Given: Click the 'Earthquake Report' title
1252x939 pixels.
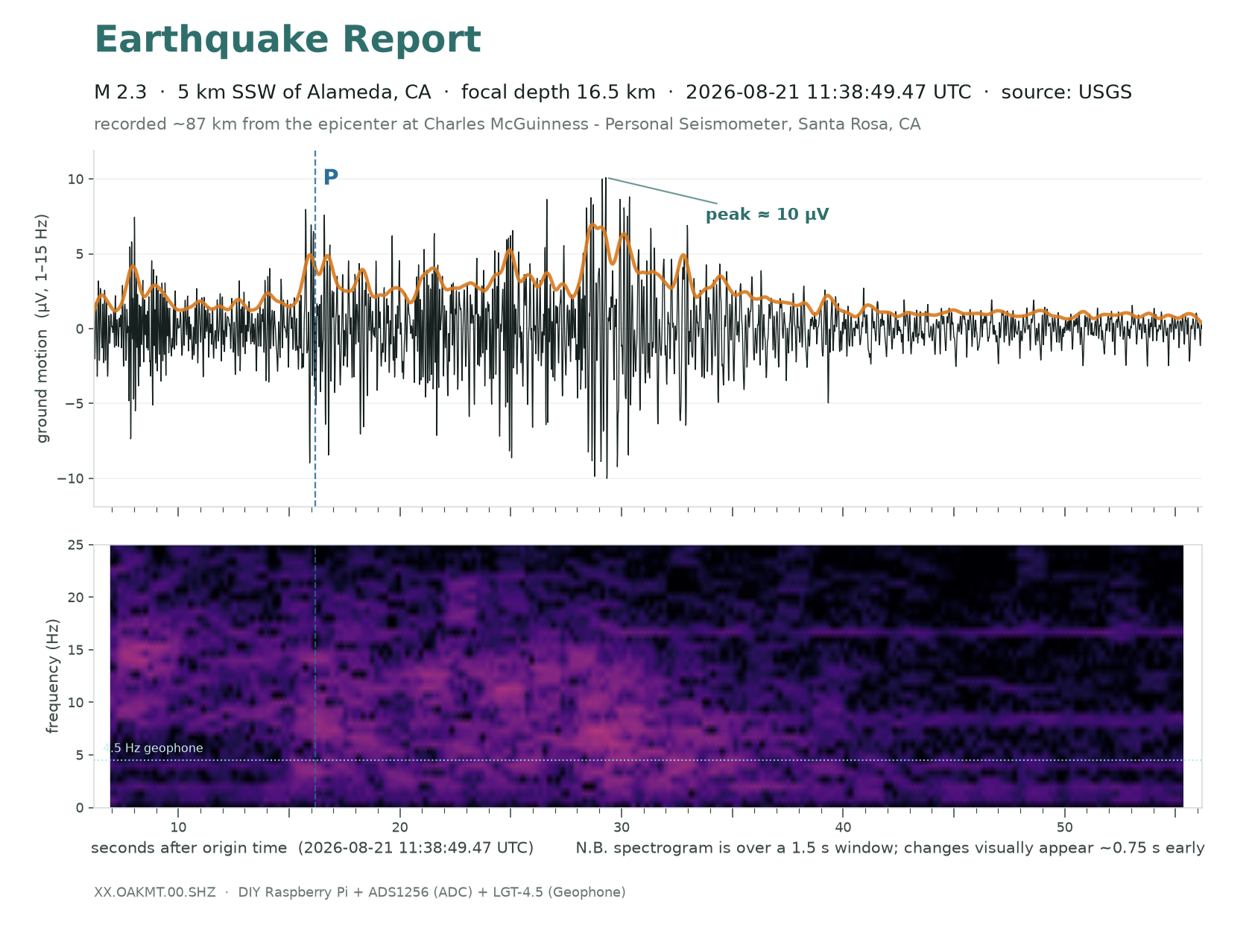Looking at the screenshot, I should (x=288, y=40).
